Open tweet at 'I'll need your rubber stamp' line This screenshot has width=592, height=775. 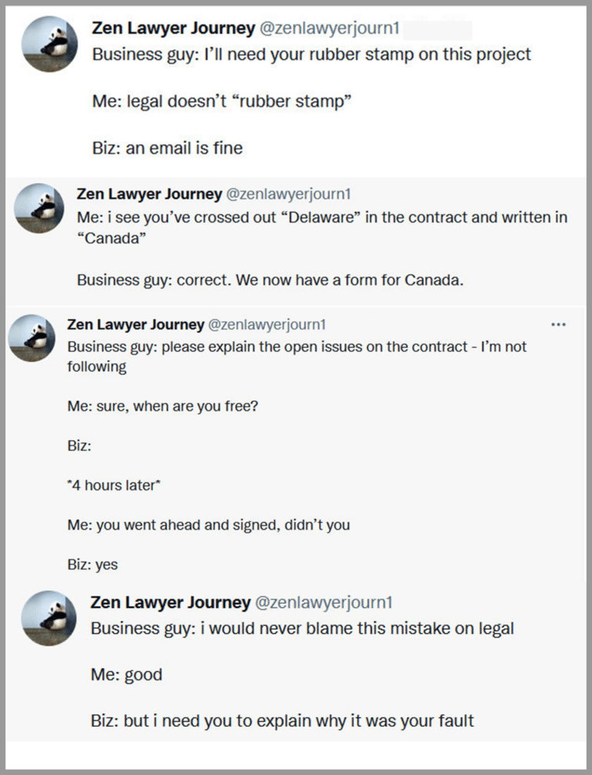pos(311,55)
